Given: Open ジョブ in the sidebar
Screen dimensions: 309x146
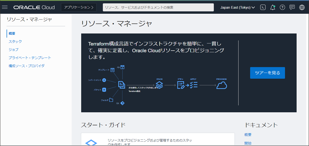Looking at the screenshot, I should pyautogui.click(x=13, y=50).
